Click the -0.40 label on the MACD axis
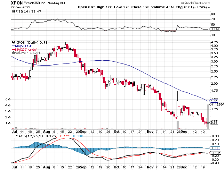The image size is (224, 170). (x=215, y=163)
